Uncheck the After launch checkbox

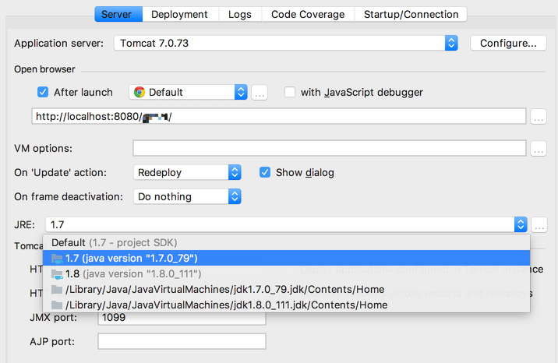click(43, 92)
